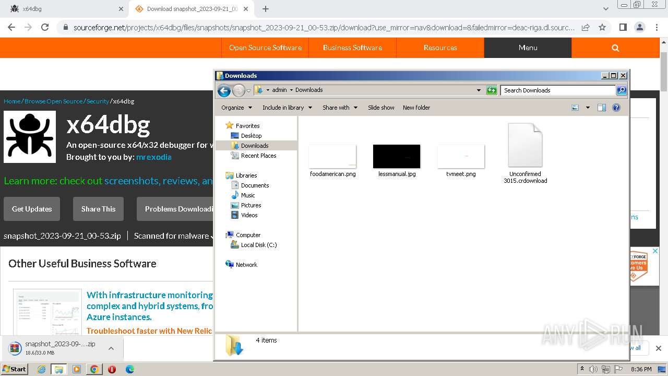This screenshot has height=376, width=668.
Task: Open recent pages dropdown beside Forward button
Action: coord(249,90)
